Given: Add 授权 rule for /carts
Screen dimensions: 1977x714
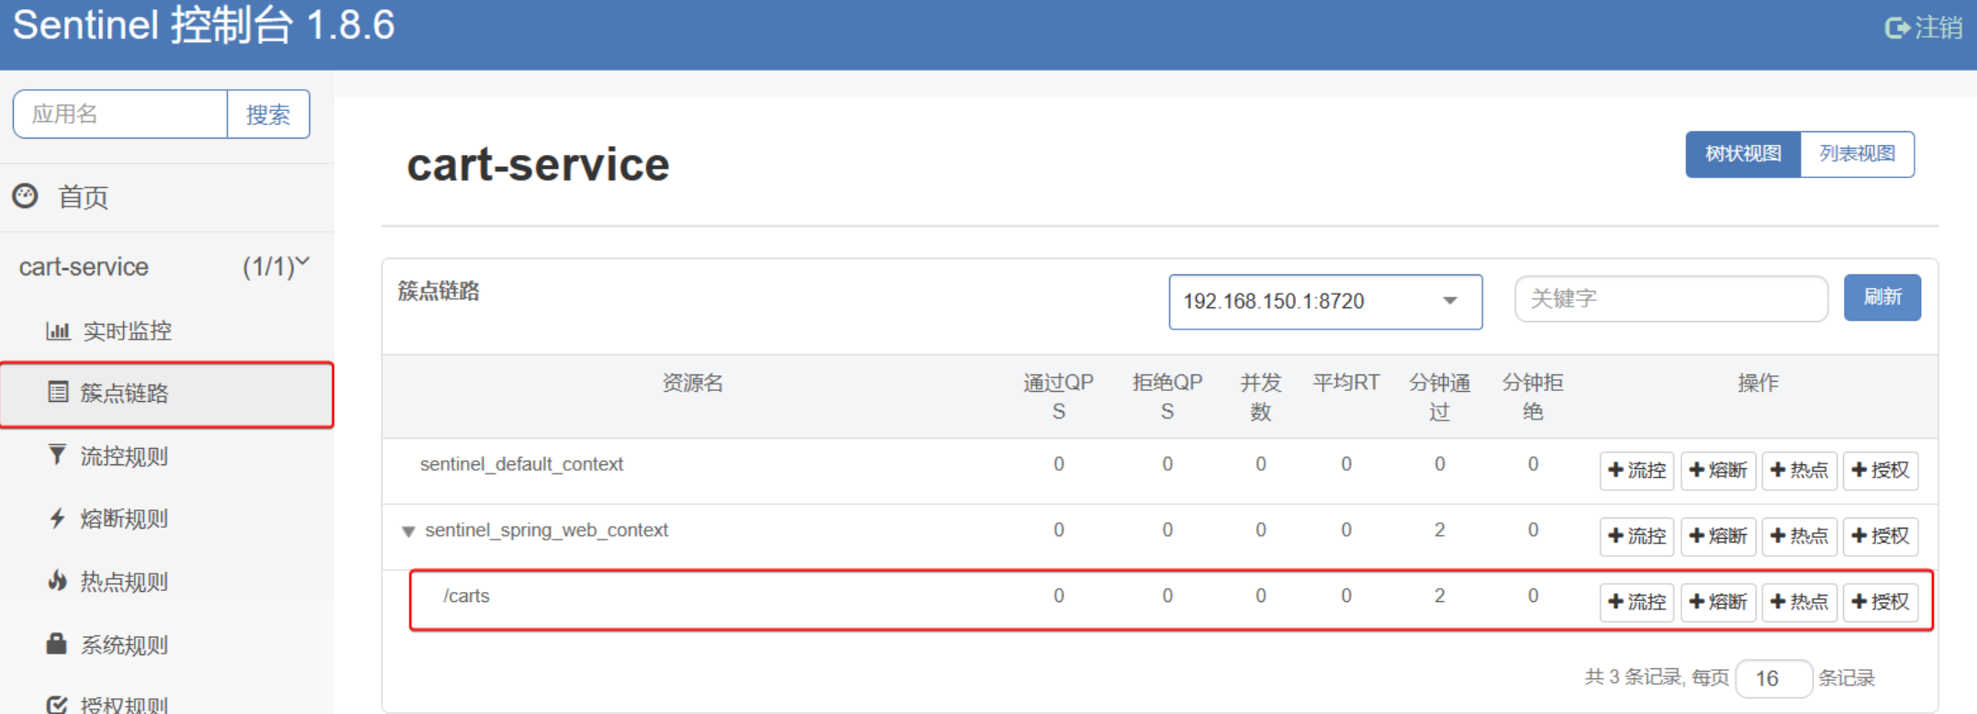Looking at the screenshot, I should pos(1881,602).
